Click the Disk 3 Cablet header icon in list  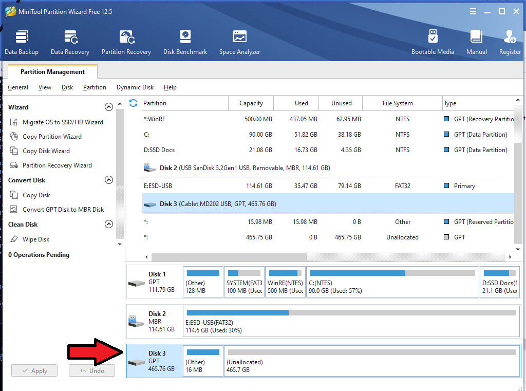[149, 204]
